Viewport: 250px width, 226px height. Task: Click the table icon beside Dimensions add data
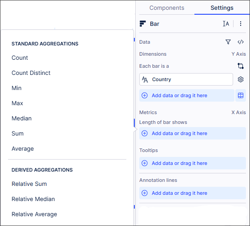pos(241,95)
